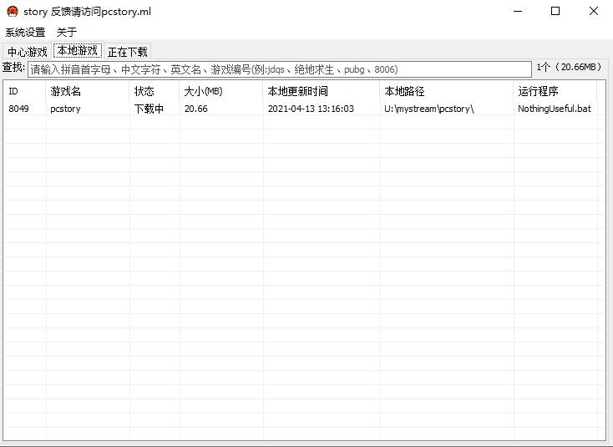This screenshot has width=613, height=447.
Task: Go to the 正在下载 tab
Action: click(127, 52)
